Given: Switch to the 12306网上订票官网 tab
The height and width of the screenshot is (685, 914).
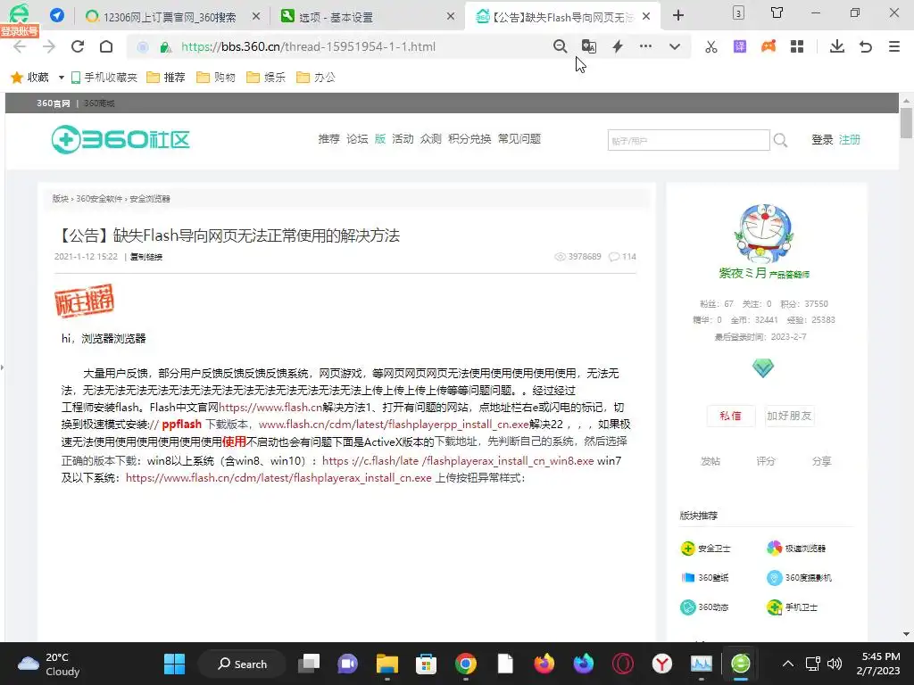Looking at the screenshot, I should click(x=169, y=17).
